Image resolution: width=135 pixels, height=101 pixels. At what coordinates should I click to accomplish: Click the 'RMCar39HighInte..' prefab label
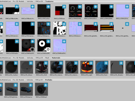pos(11,97)
